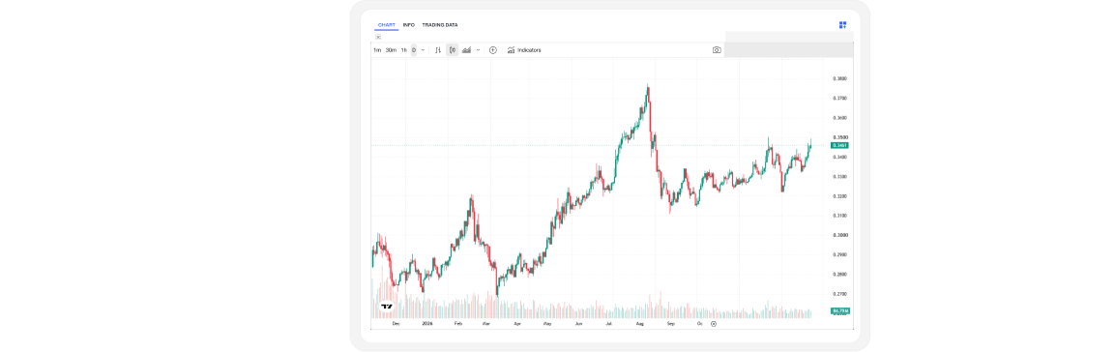Image resolution: width=1116 pixels, height=352 pixels.
Task: Expand the timeframe interval dropdown
Action: (423, 50)
